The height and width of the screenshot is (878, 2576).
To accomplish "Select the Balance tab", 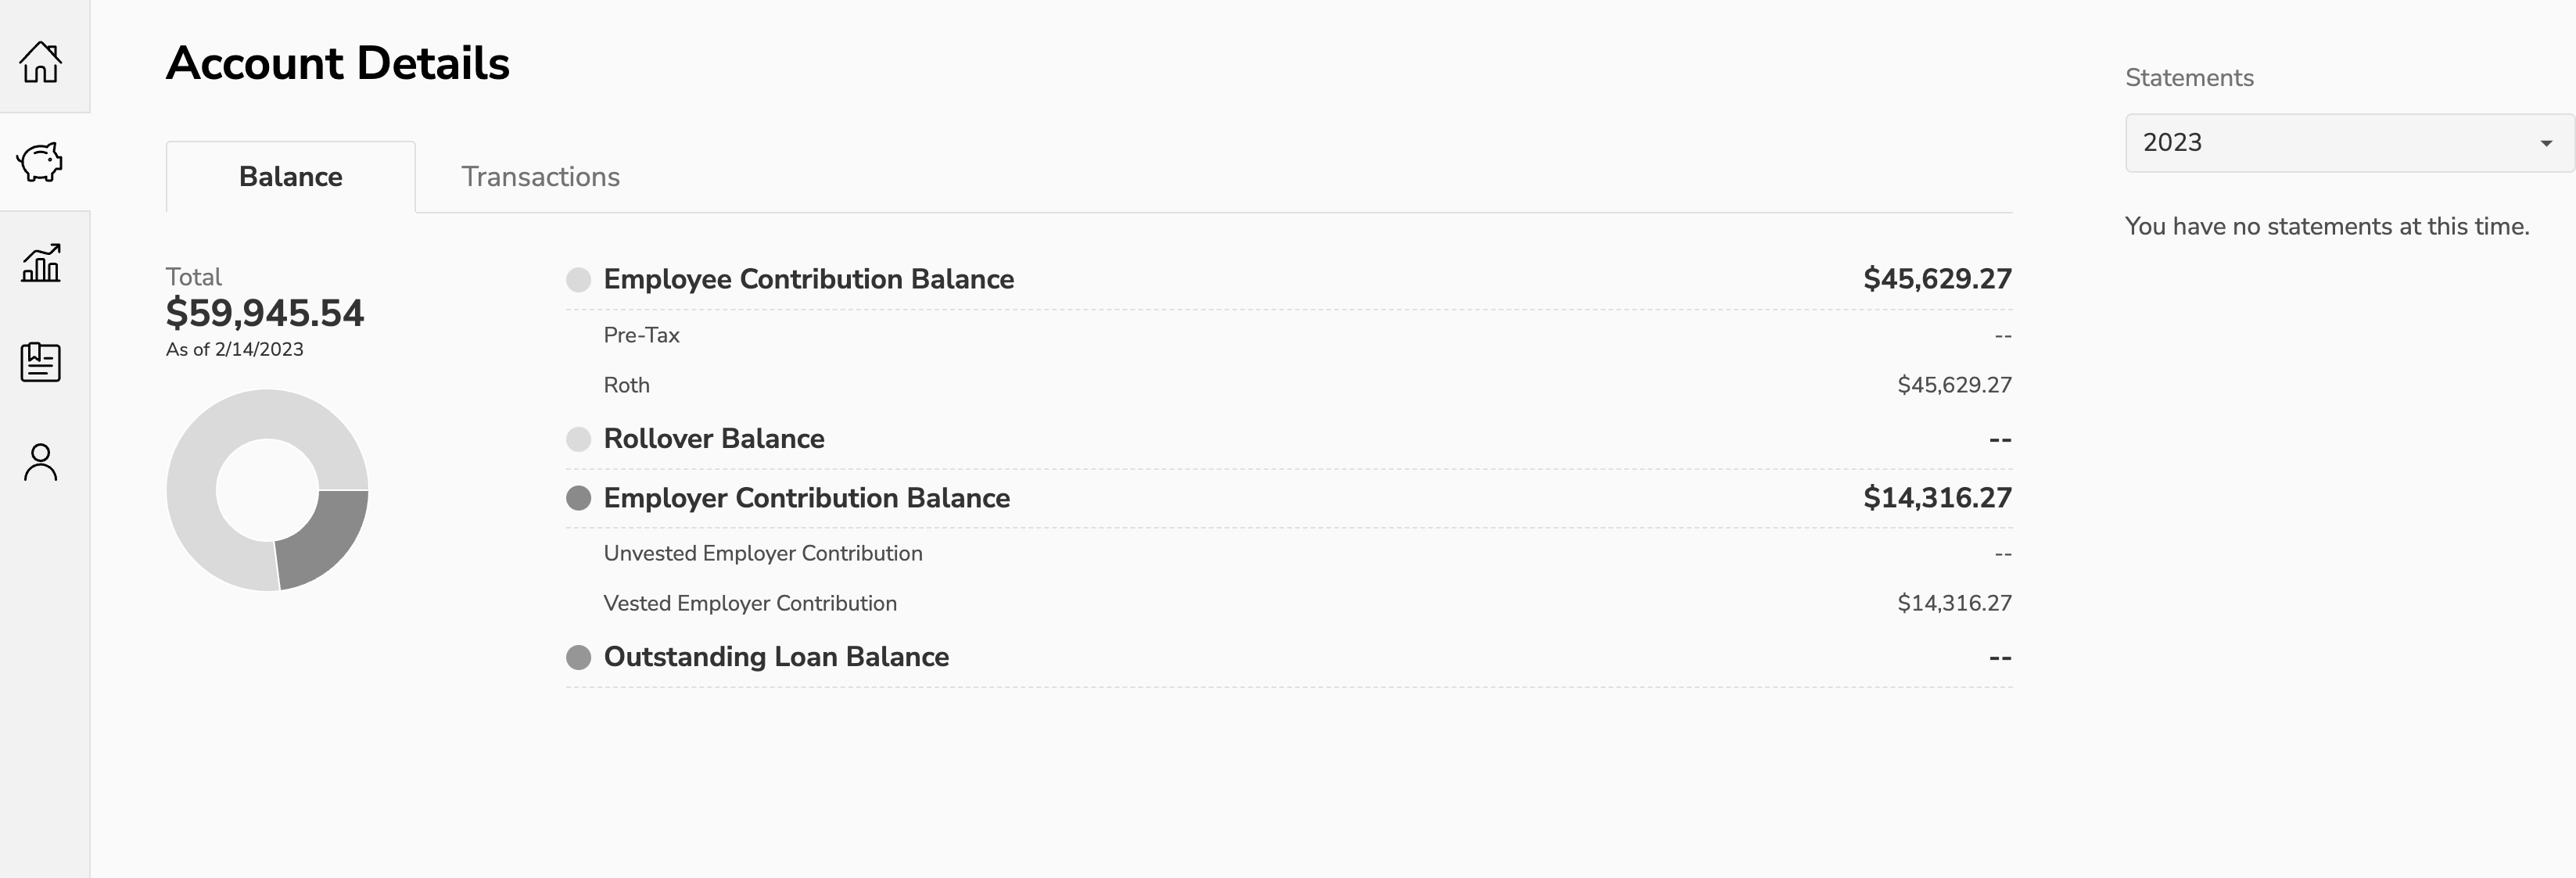I will click(291, 177).
